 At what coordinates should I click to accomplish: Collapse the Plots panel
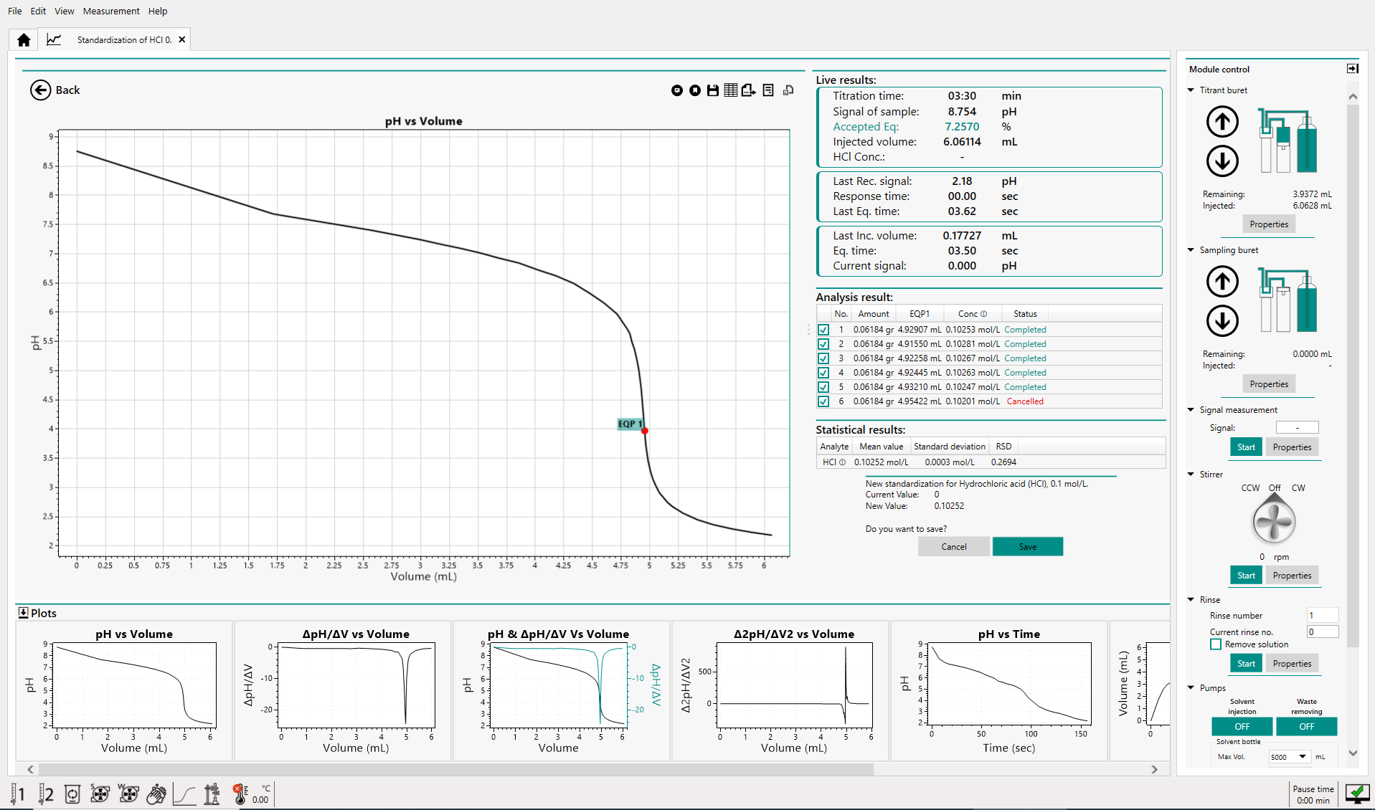coord(23,613)
